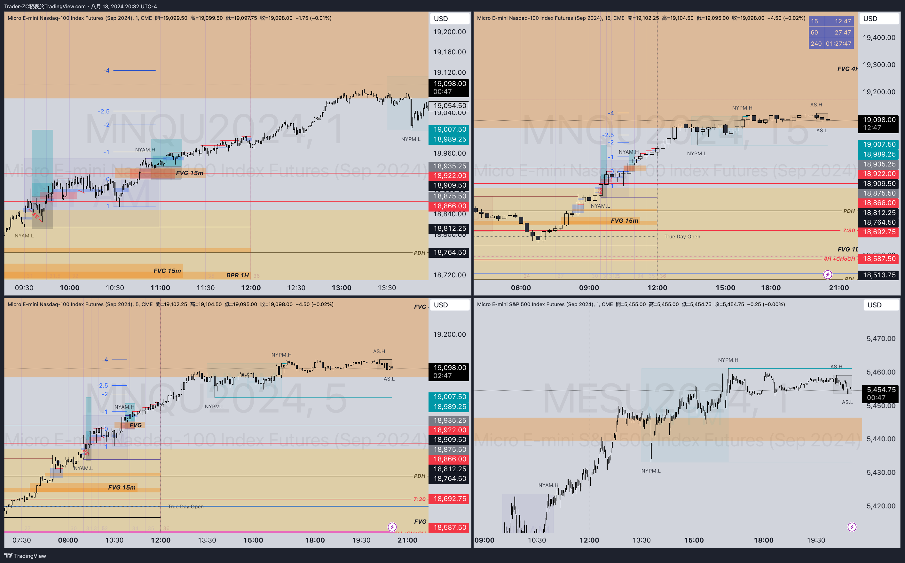Open USD currency selector in 5-minute Nasdaq pane
This screenshot has width=905, height=563.
(x=449, y=305)
